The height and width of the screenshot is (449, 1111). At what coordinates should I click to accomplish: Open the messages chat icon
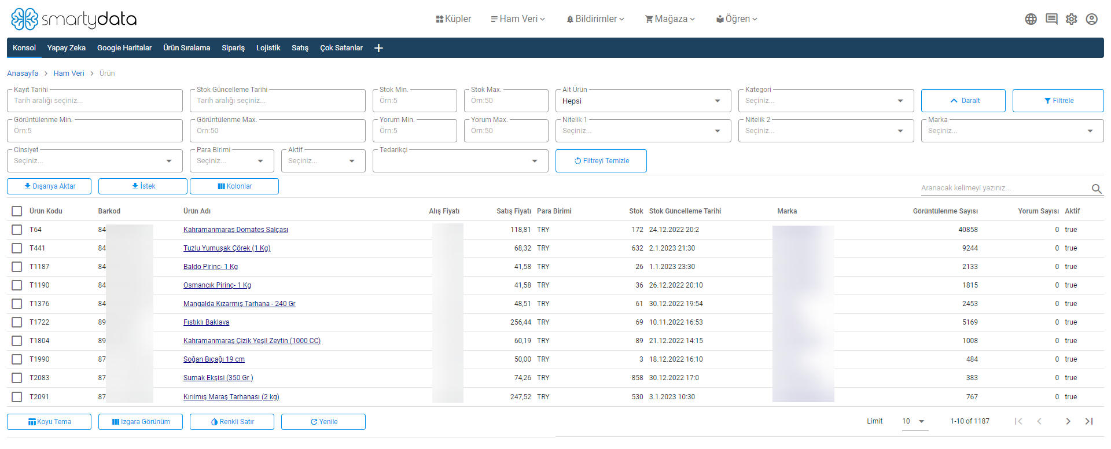(1051, 19)
